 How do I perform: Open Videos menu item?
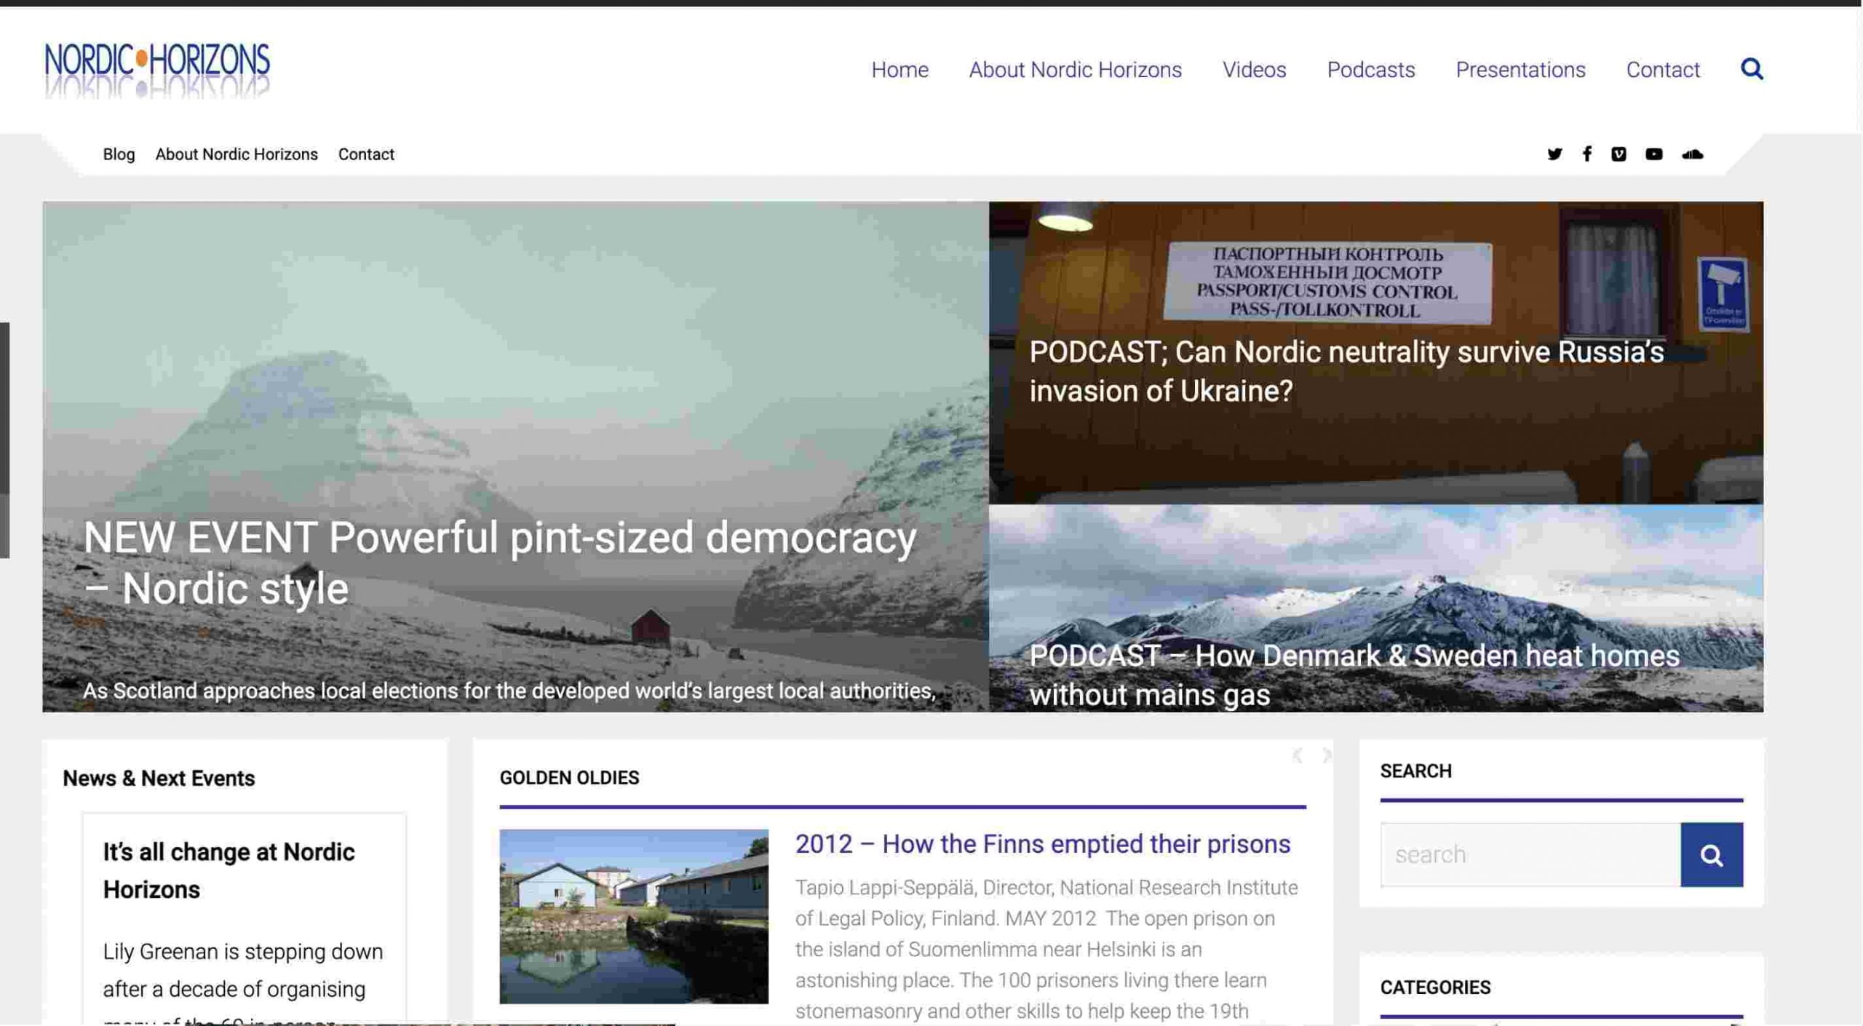(x=1254, y=70)
